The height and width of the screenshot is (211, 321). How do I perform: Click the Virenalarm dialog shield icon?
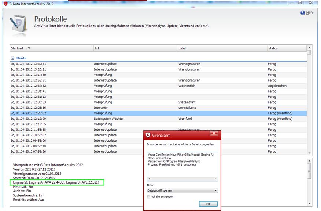148,135
